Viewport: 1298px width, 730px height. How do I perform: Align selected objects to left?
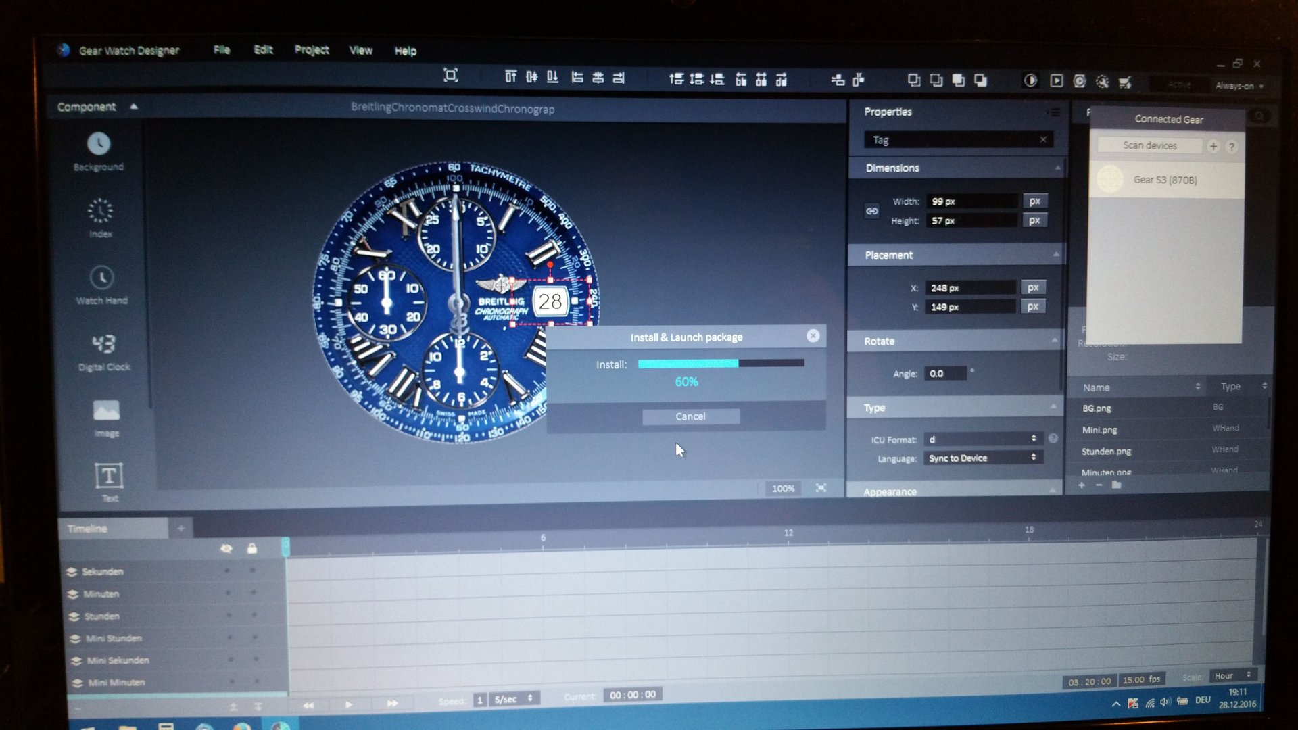tap(577, 78)
